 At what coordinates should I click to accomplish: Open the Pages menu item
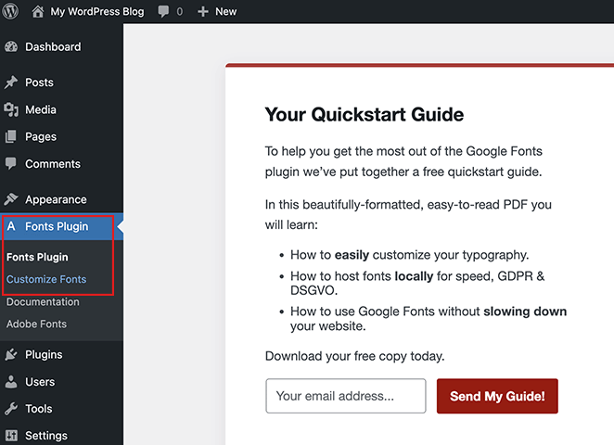(41, 136)
